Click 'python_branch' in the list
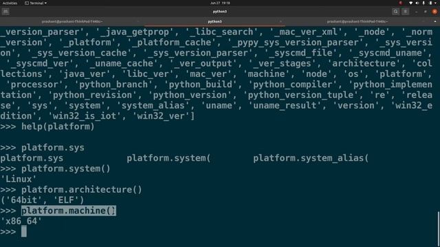Image resolution: width=440 pixels, height=247 pixels. tap(113, 84)
